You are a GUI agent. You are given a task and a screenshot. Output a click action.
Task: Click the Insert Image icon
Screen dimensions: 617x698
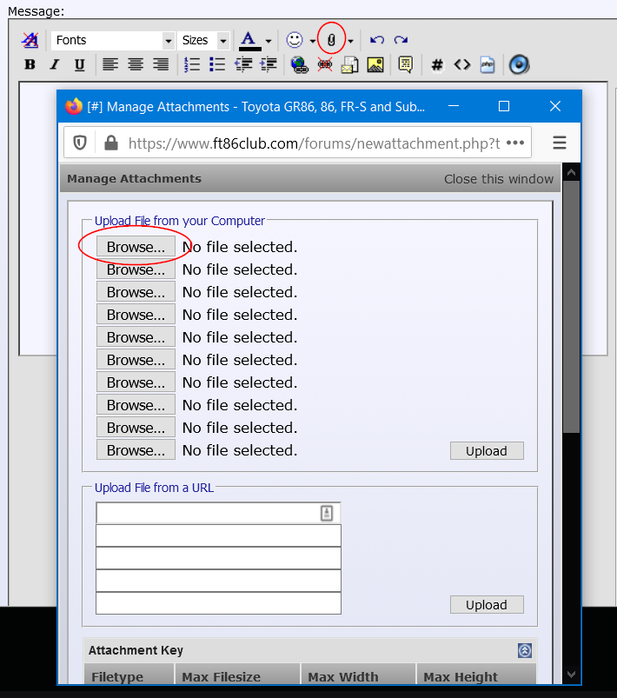375,64
